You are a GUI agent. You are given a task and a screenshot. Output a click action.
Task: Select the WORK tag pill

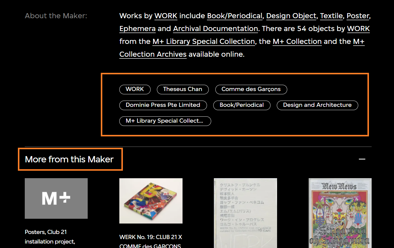pyautogui.click(x=135, y=89)
